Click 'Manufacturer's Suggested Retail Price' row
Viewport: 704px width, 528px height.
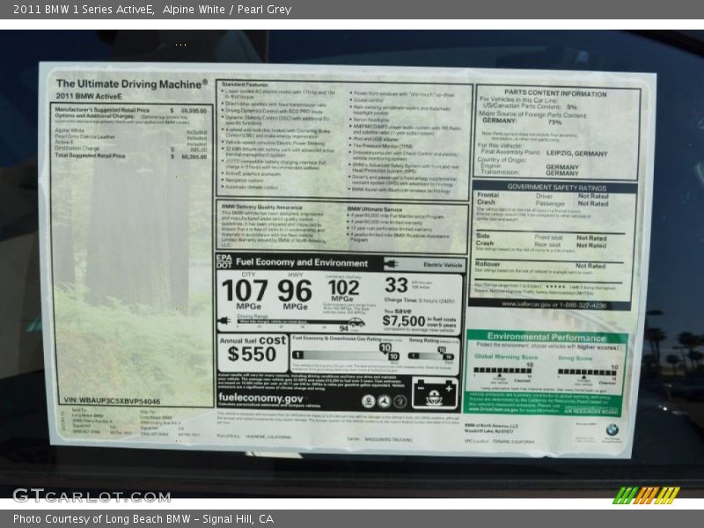pos(130,110)
